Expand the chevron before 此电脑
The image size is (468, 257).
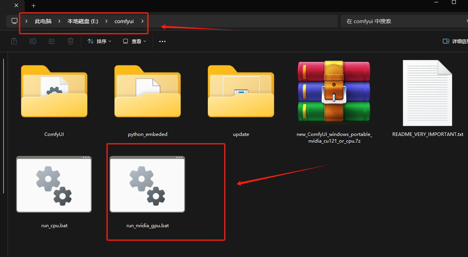(x=26, y=21)
